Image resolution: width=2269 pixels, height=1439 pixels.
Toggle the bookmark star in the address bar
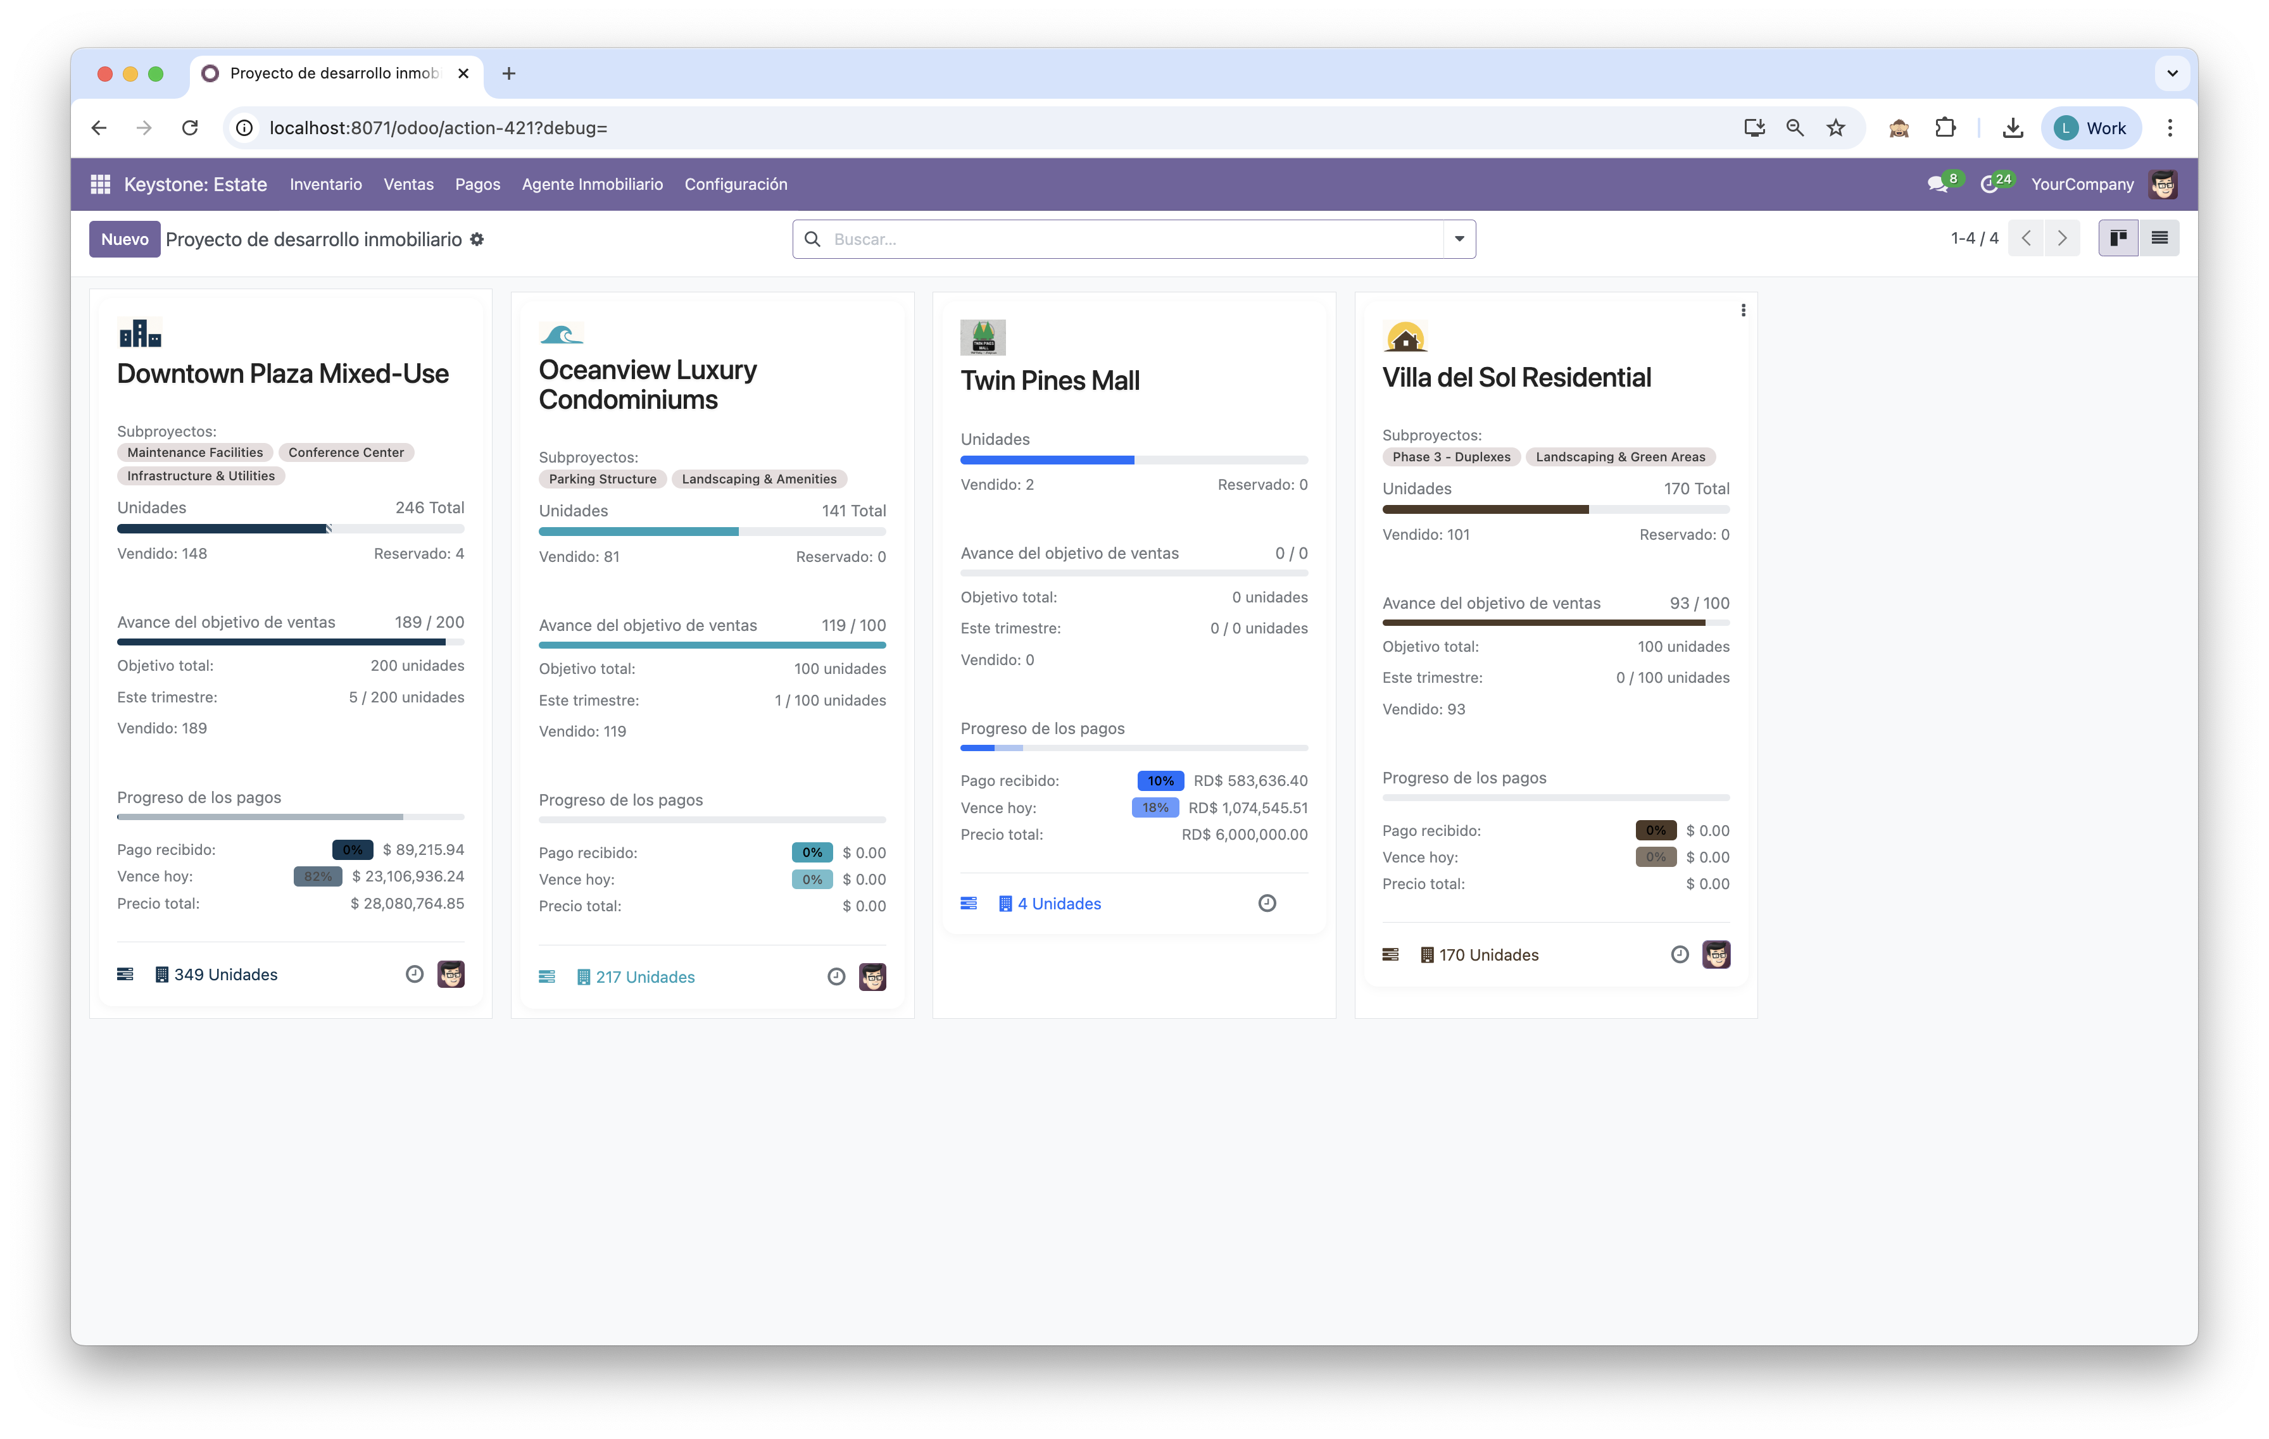1835,127
